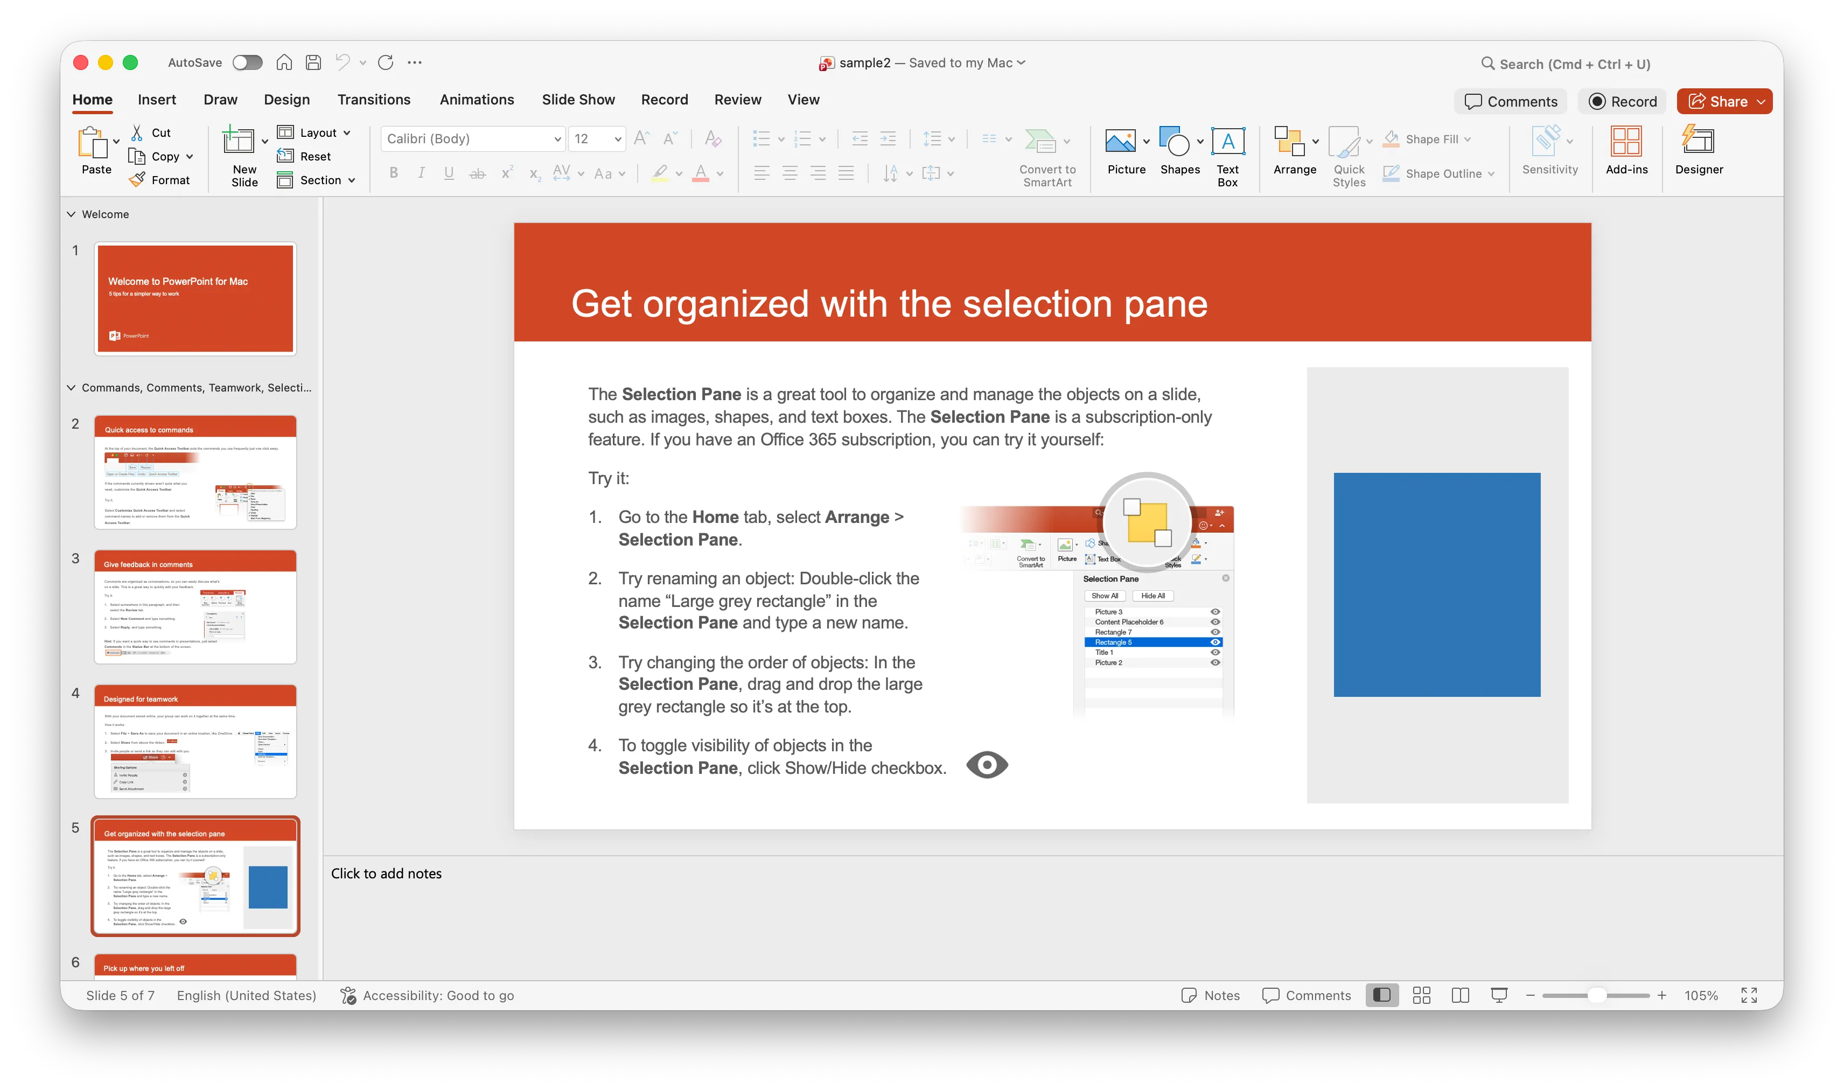Select slide 3 thumbnail in panel
Viewport: 1844px width, 1090px height.
click(x=195, y=607)
